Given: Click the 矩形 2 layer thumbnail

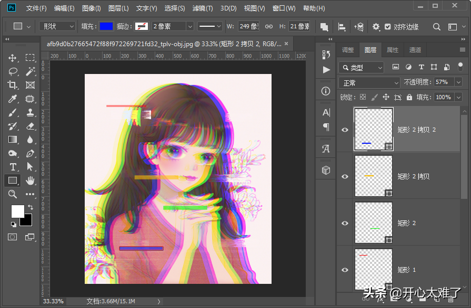Looking at the screenshot, I should [374, 223].
